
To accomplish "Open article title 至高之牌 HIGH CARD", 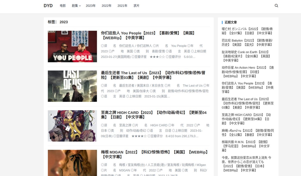I will tap(154, 115).
